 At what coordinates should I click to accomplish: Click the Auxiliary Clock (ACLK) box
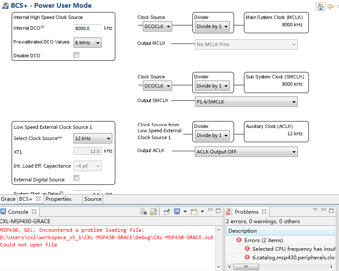coord(276,131)
